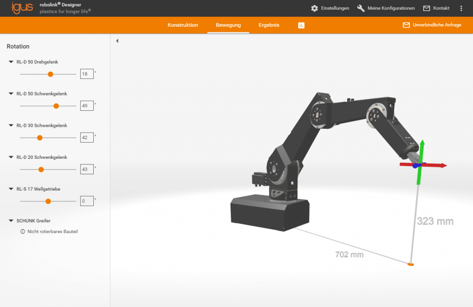
Task: Collapse the RL-D 50 Drehgelenk section
Action: [11, 62]
